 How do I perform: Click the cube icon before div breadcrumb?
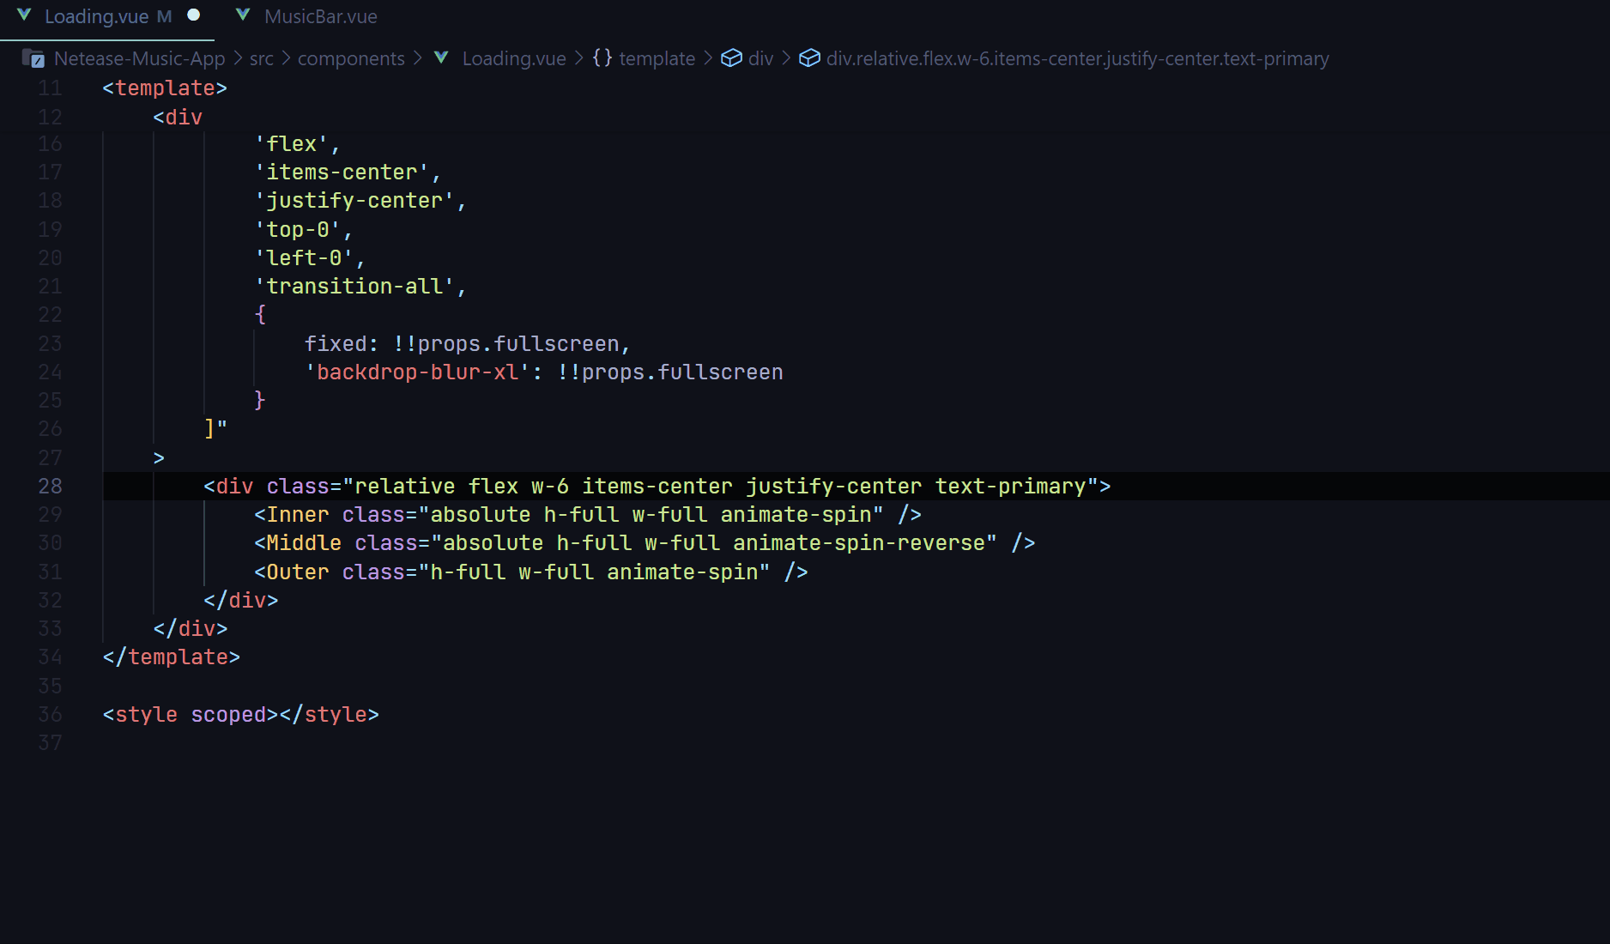pos(730,57)
